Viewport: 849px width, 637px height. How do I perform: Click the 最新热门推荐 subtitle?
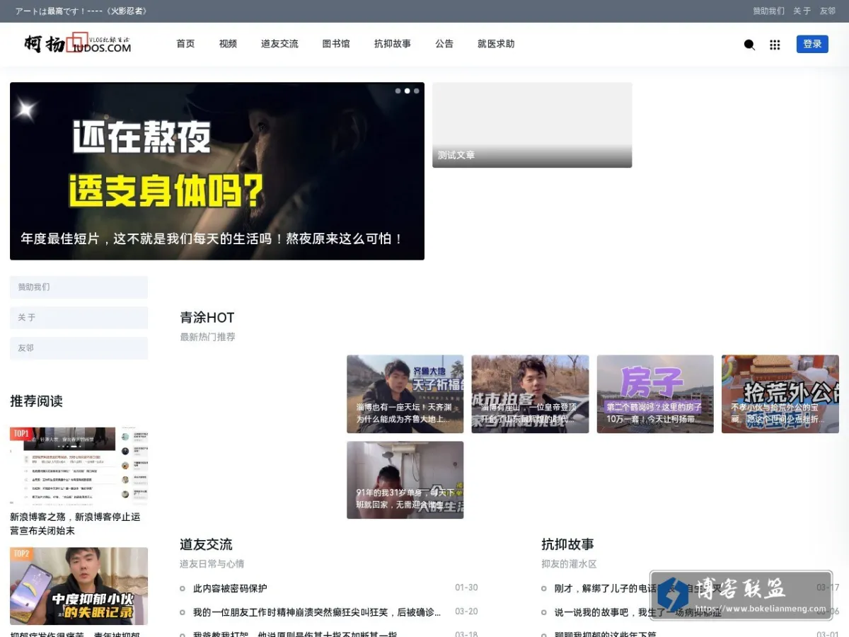pos(207,337)
